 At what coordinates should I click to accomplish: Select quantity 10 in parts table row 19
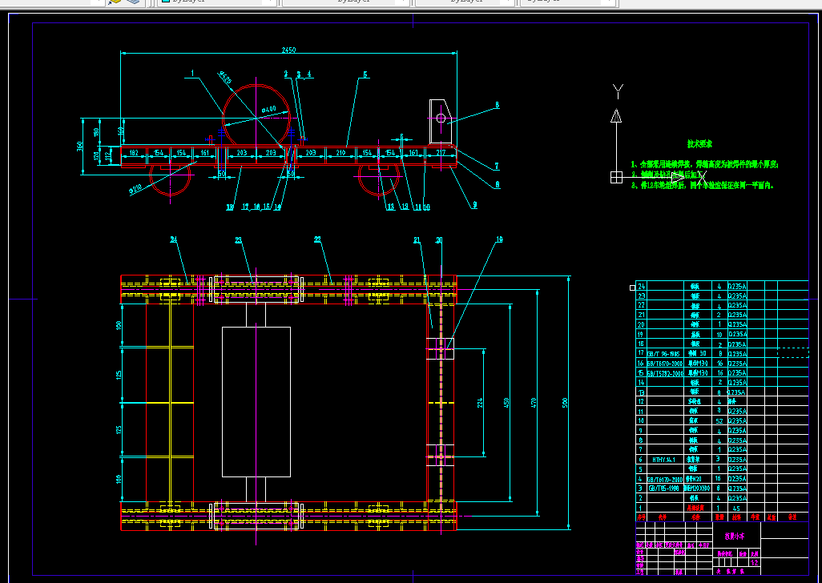719,334
